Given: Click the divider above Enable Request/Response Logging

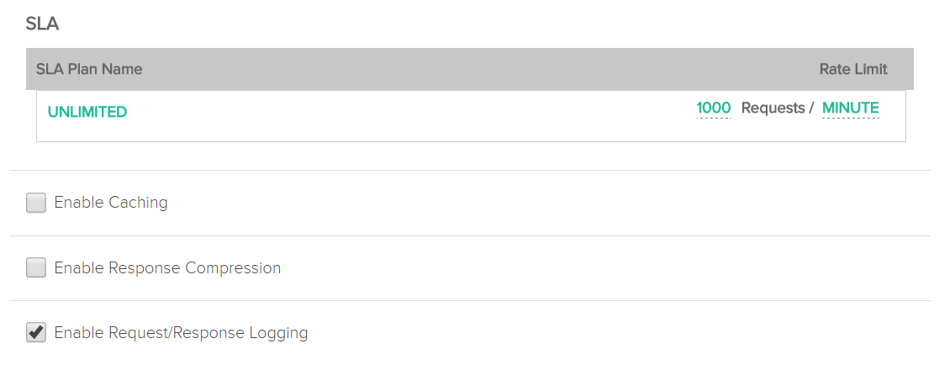Looking at the screenshot, I should pyautogui.click(x=469, y=300).
